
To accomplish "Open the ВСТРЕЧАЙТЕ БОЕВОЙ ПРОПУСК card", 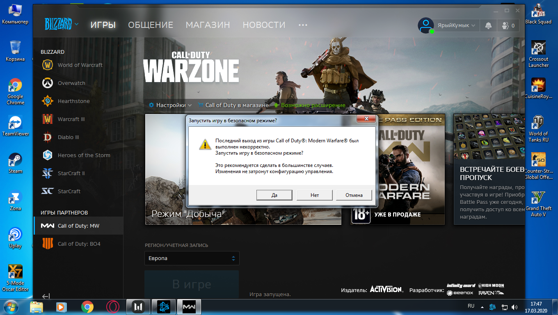I will (x=489, y=169).
